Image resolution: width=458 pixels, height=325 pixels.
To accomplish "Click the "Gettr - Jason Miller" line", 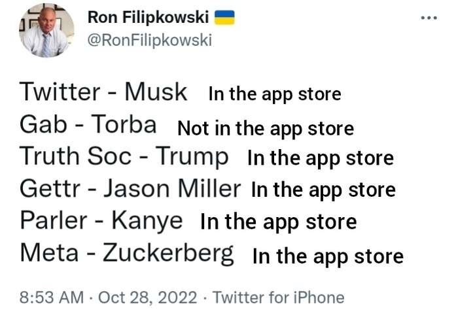I will 130,188.
